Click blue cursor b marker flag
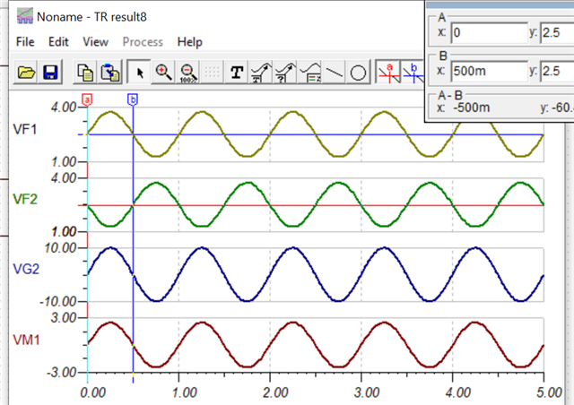This screenshot has height=405, width=574. pyautogui.click(x=133, y=99)
